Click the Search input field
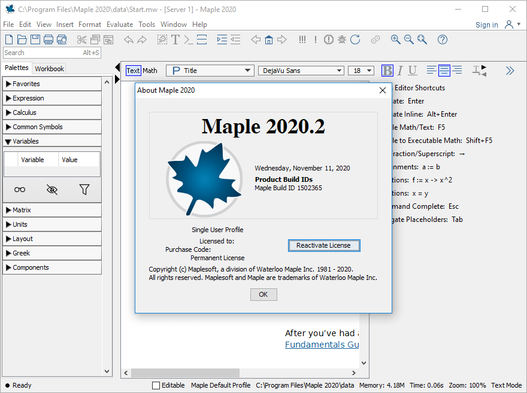 (x=52, y=53)
